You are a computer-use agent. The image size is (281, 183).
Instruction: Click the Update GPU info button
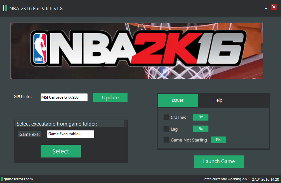click(x=110, y=98)
